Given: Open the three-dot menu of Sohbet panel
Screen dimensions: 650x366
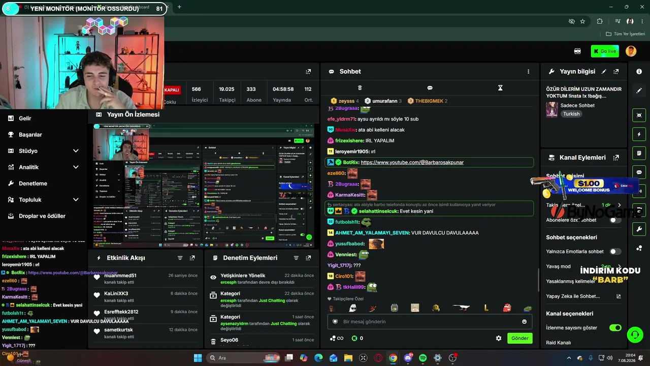Looking at the screenshot, I should pyautogui.click(x=528, y=72).
